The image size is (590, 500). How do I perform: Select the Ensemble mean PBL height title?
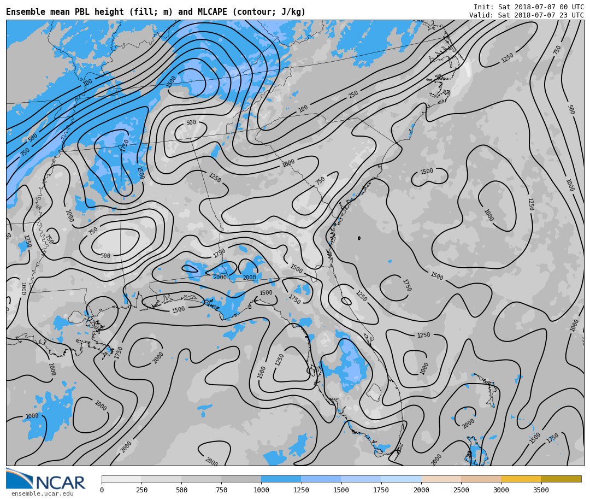(x=156, y=12)
